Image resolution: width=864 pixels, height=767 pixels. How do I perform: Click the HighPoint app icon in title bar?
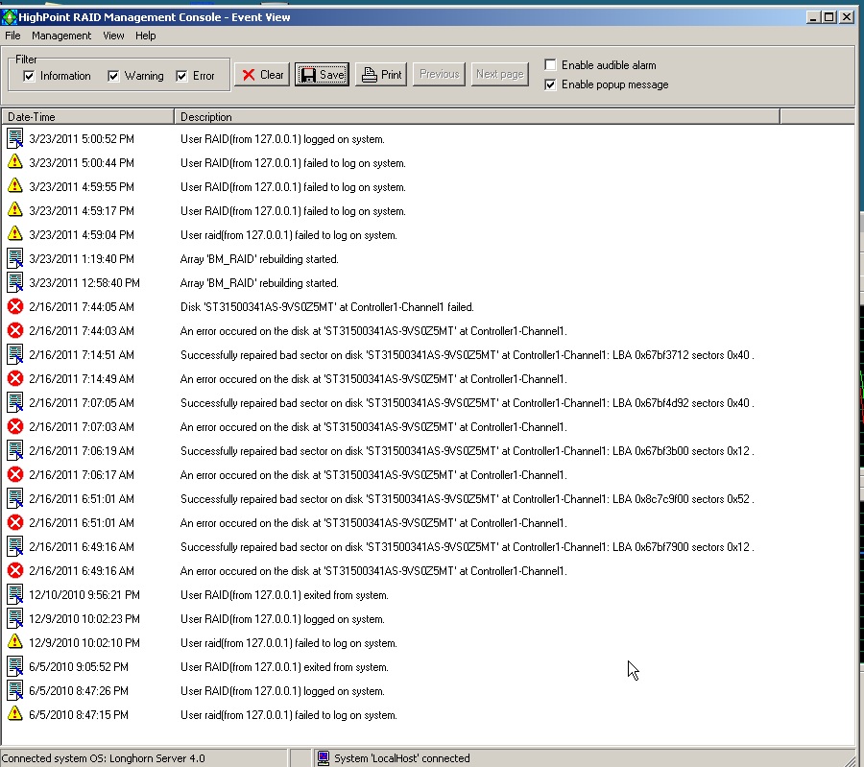(x=10, y=17)
